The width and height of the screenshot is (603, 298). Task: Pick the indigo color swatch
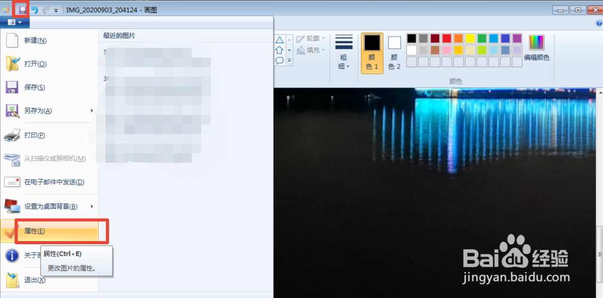506,38
